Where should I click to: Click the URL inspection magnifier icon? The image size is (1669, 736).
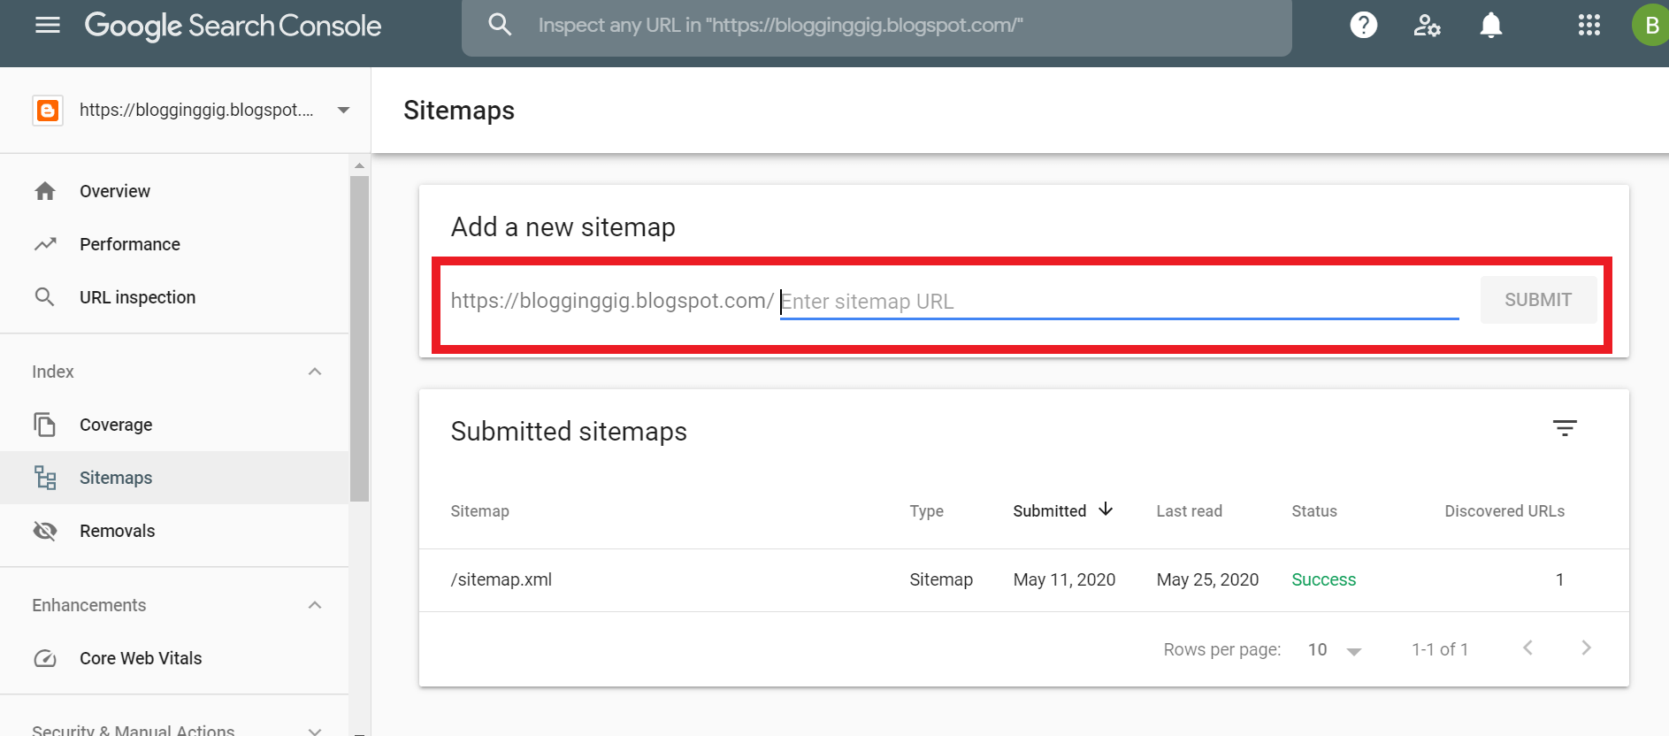44,297
